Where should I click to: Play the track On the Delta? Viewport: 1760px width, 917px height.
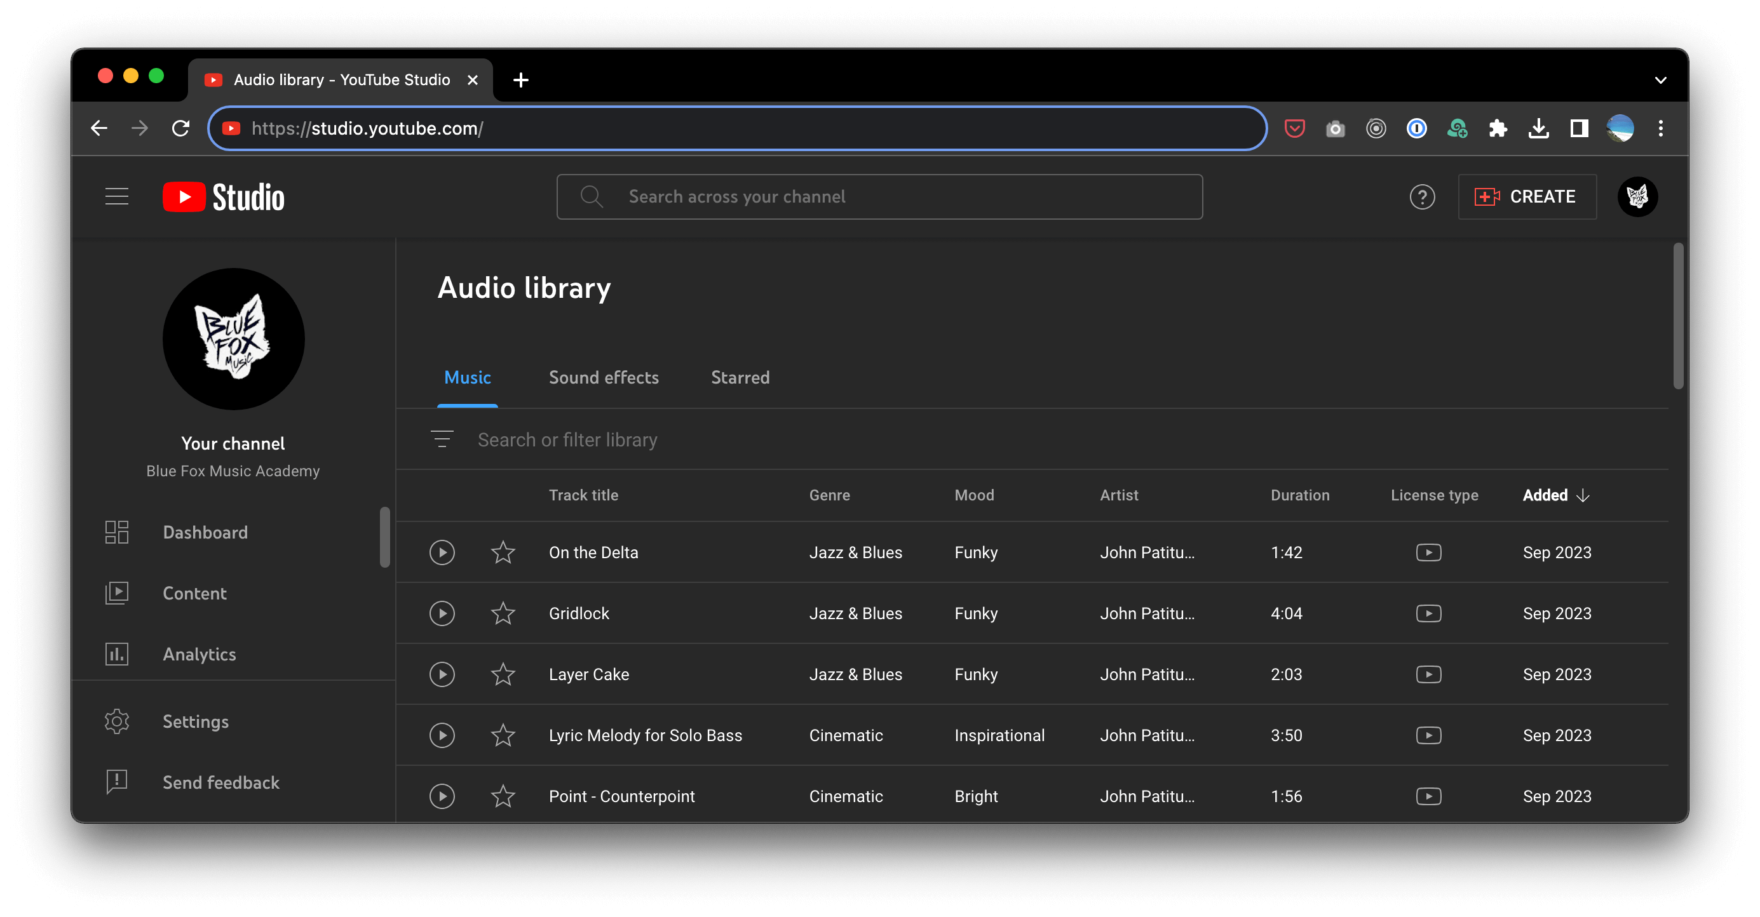(x=442, y=552)
